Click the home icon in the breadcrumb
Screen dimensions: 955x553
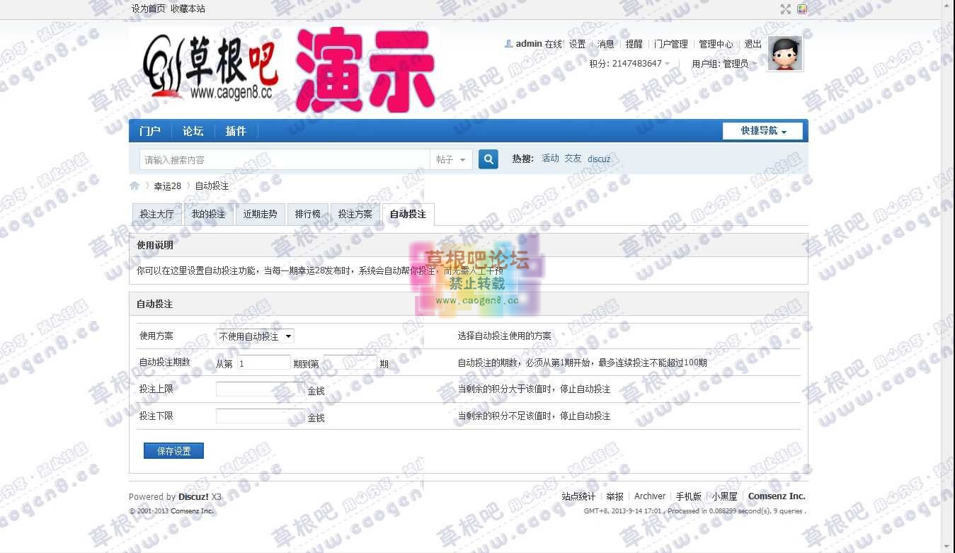(x=135, y=186)
